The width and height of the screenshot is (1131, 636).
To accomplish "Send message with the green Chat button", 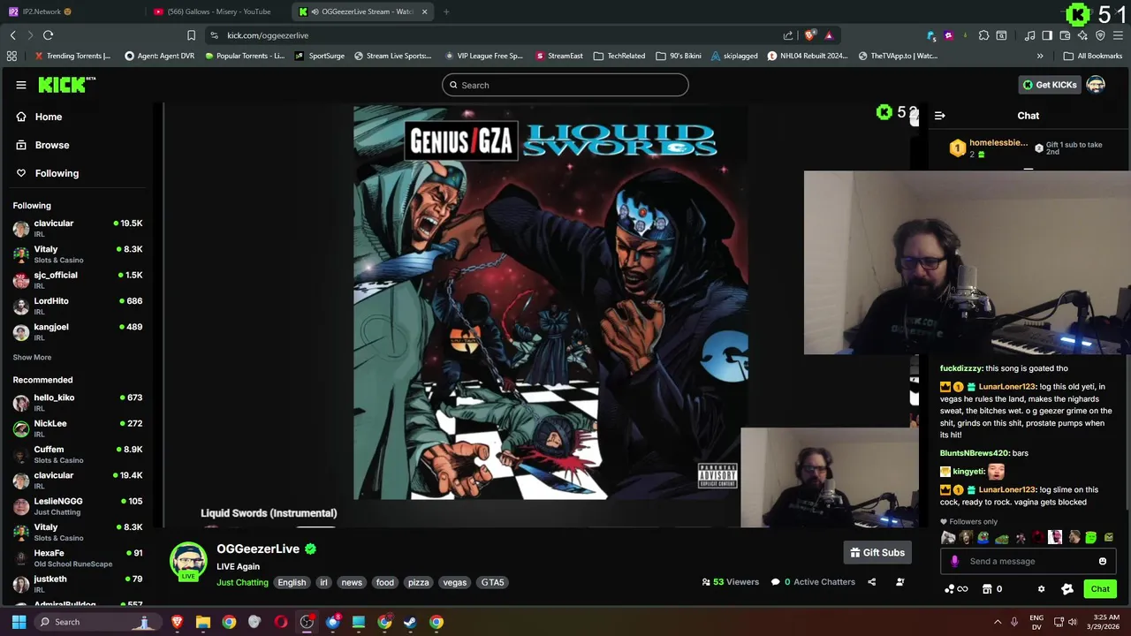I will click(1100, 589).
